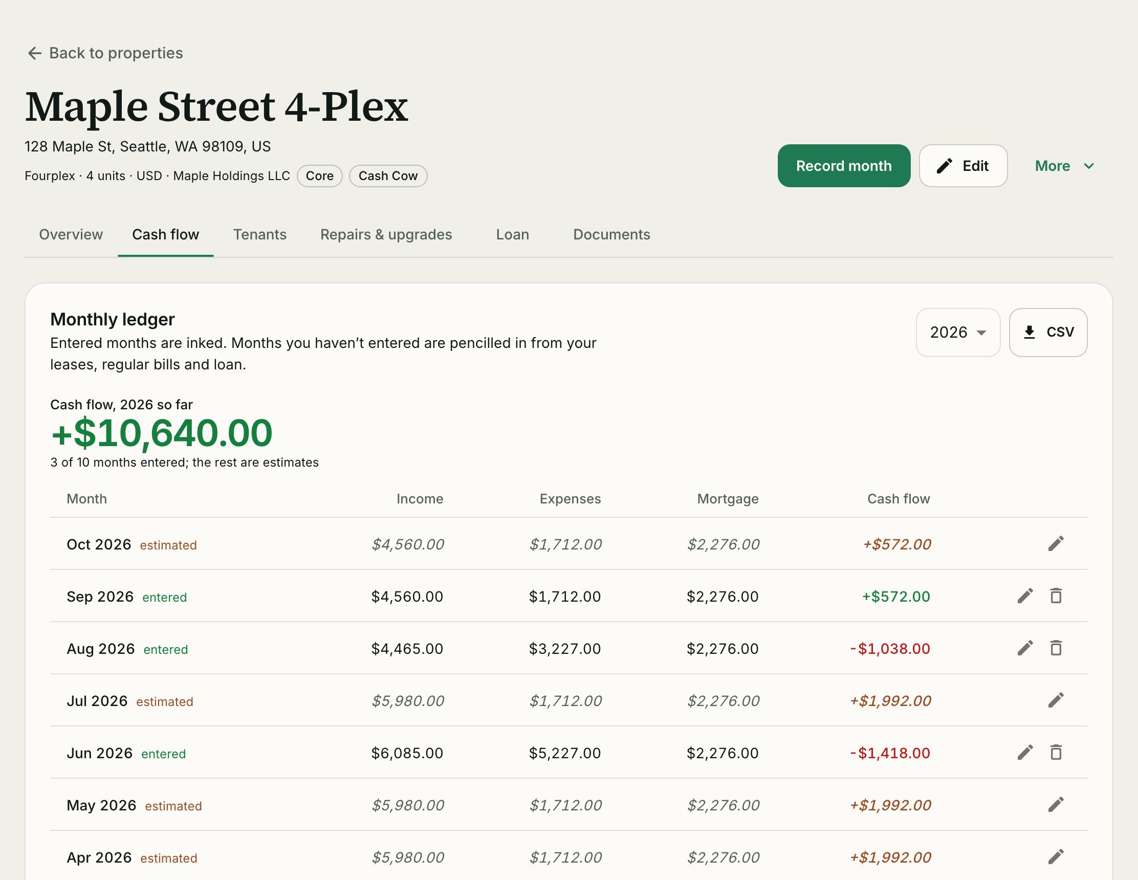Edit the Oct 2026 row via pencil
1138x880 pixels.
(1056, 544)
